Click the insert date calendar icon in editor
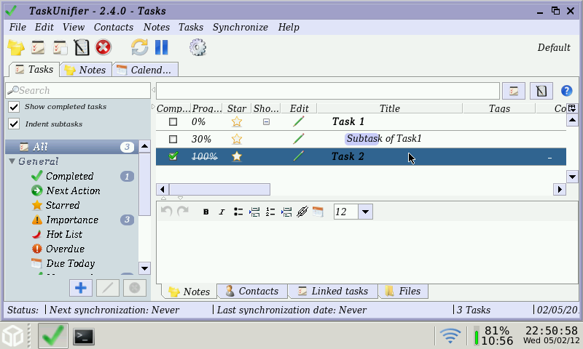Screen dimensions: 583x349 318,212
